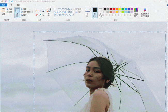This screenshot has width=168, height=112.
Task: Click the Save icon in quick access toolbar
Action: 6,1
